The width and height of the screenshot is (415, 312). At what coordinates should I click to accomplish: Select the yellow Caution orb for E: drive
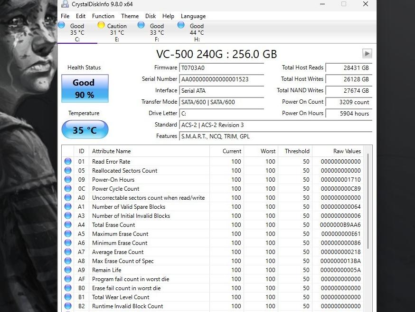(x=101, y=25)
